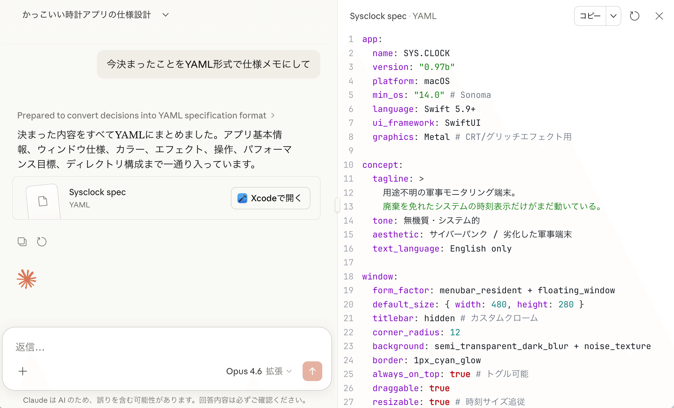
Task: Click the retry response icon below message
Action: tap(42, 242)
